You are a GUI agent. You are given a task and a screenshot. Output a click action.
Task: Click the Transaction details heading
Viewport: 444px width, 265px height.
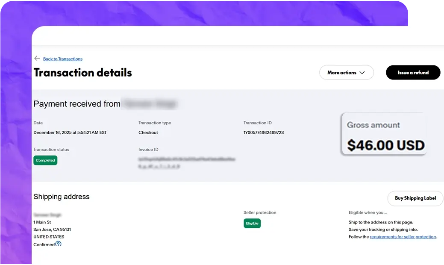click(83, 73)
